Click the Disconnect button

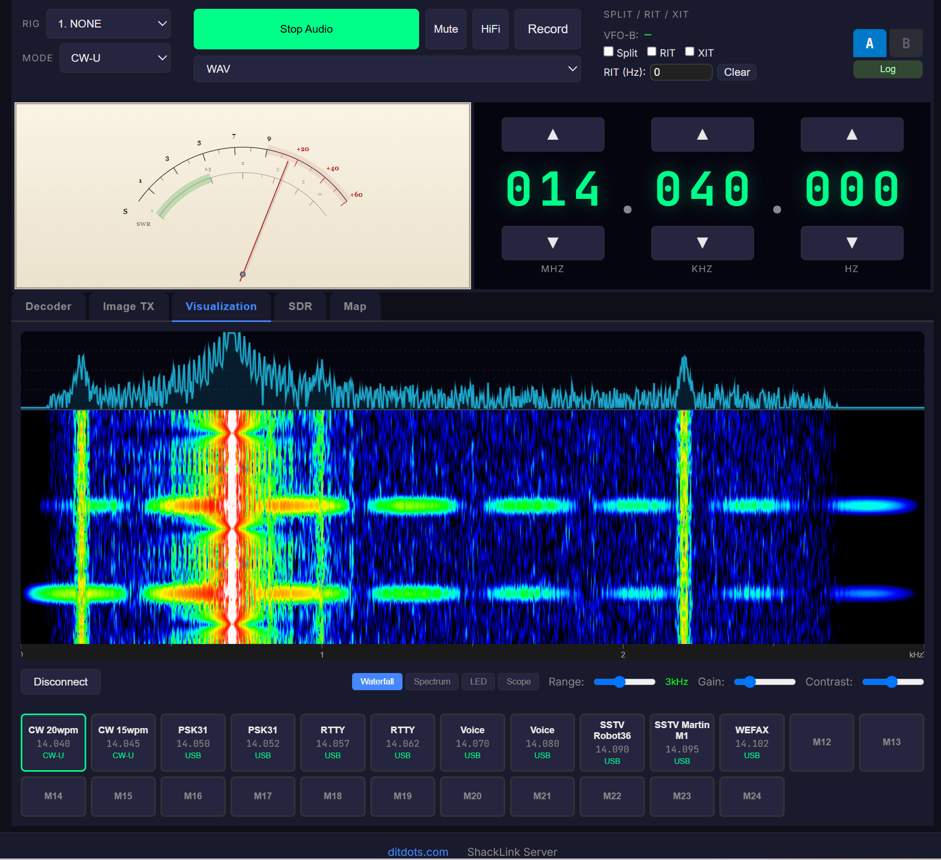[x=61, y=681]
